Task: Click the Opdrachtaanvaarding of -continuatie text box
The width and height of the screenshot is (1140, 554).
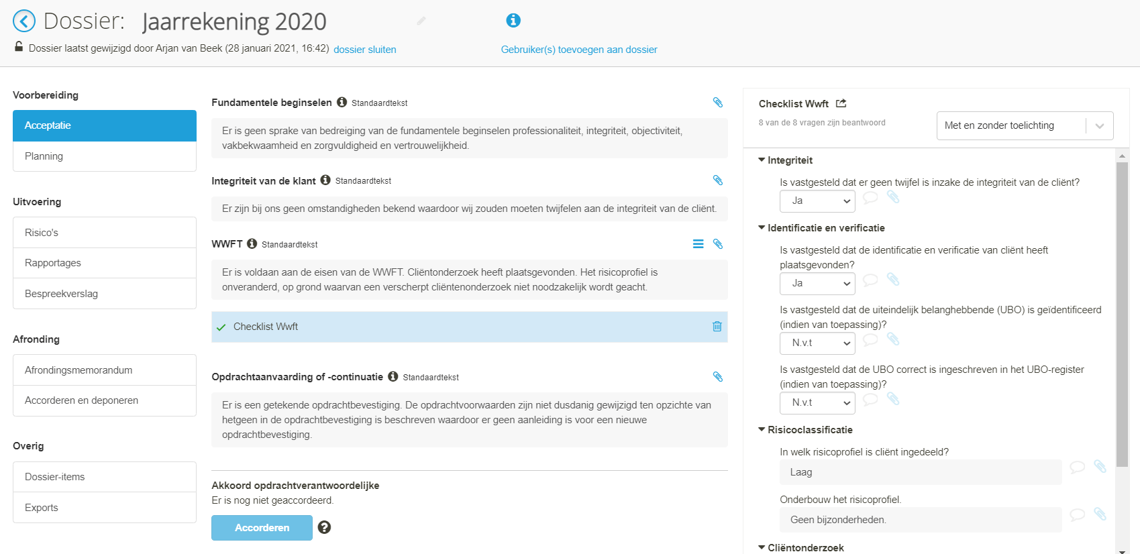Action: (x=470, y=420)
